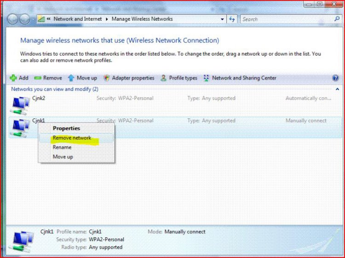Image resolution: width=345 pixels, height=258 pixels.
Task: Click the Manage Wireless Networks breadcrumb
Action: point(142,19)
